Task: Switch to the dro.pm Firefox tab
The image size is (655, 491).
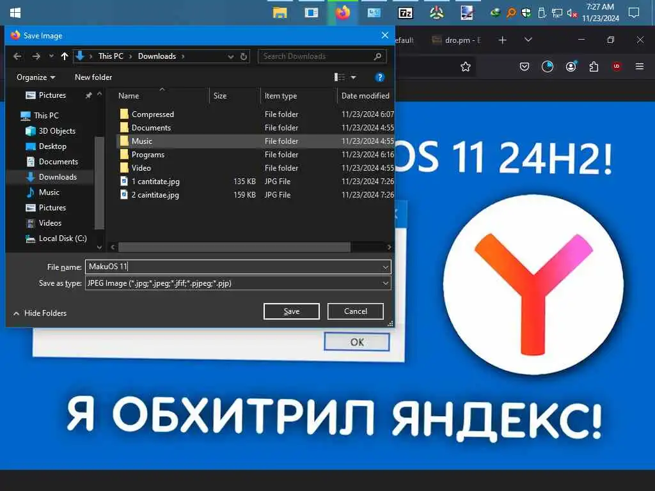Action: pos(456,40)
